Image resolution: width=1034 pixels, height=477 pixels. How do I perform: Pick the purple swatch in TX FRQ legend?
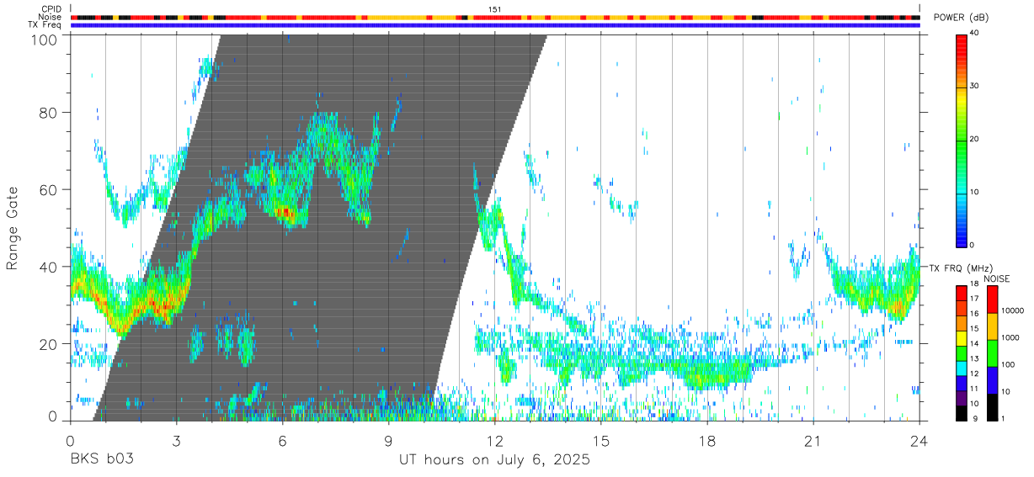pos(961,398)
